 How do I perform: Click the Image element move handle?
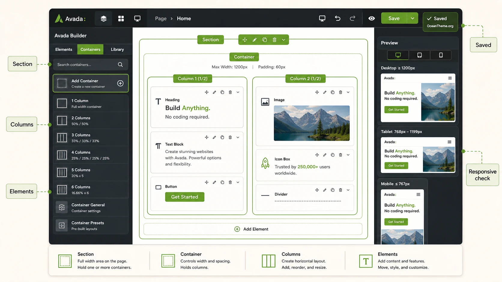coord(317,92)
